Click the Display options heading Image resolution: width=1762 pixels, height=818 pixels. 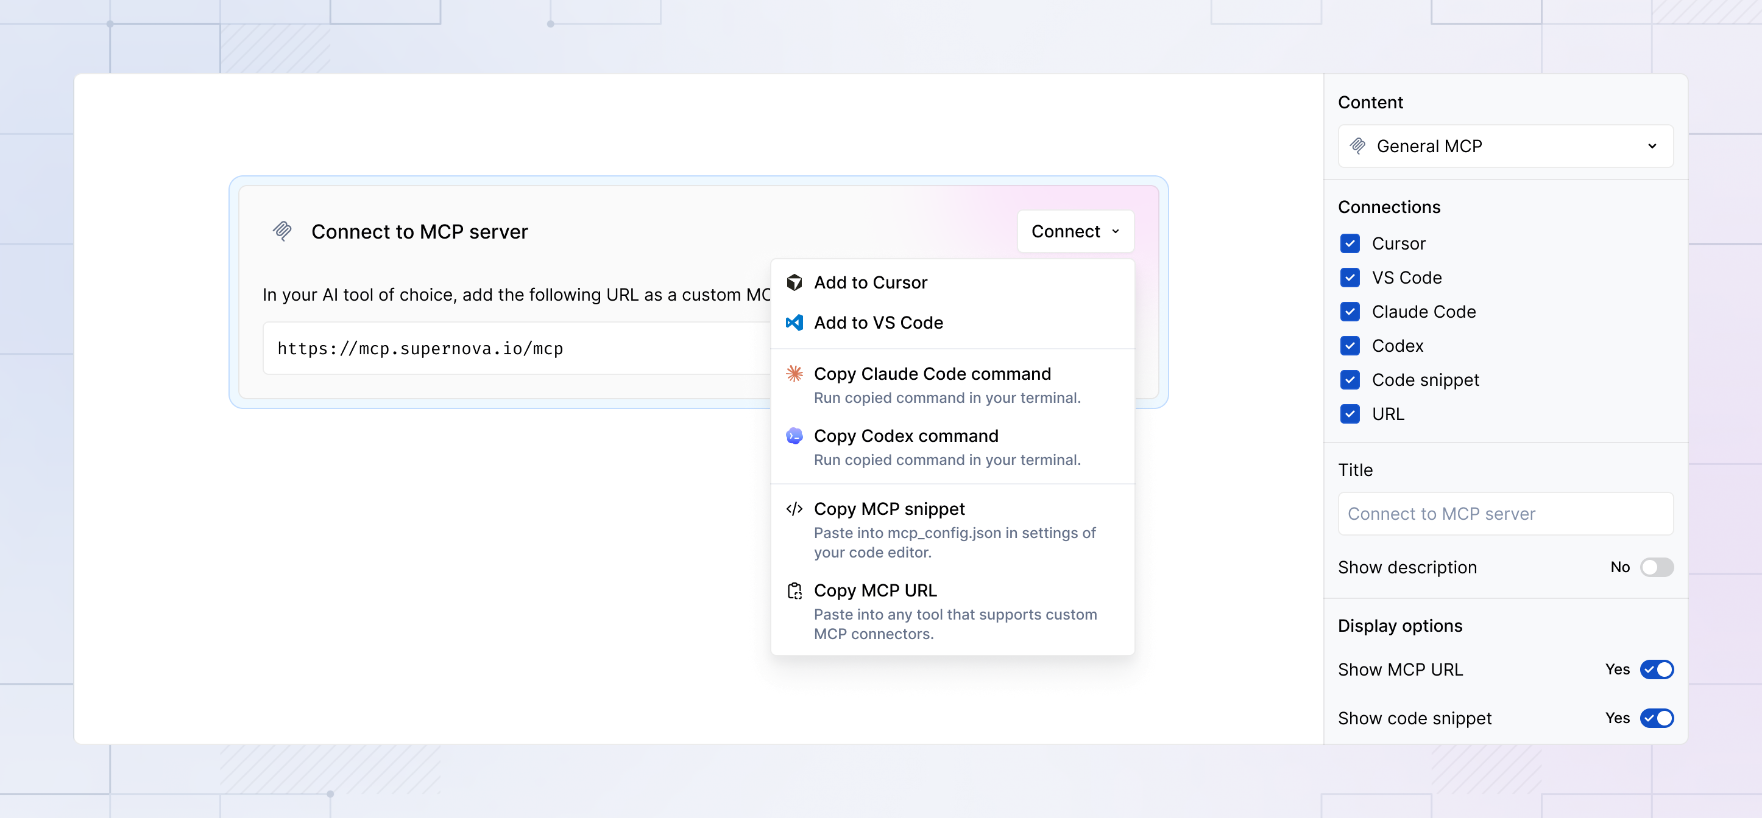click(1399, 626)
